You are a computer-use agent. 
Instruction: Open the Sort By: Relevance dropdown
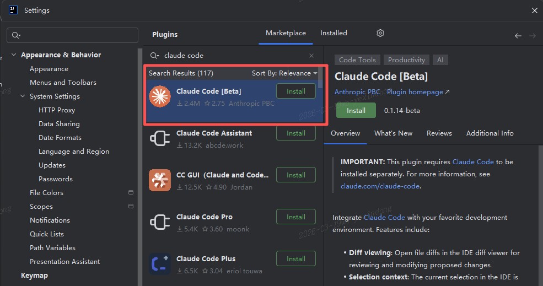tap(284, 73)
